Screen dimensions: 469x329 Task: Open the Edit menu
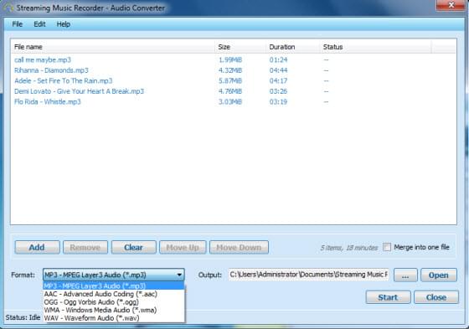click(x=39, y=24)
